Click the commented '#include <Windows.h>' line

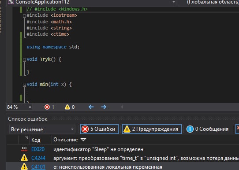pos(57,9)
